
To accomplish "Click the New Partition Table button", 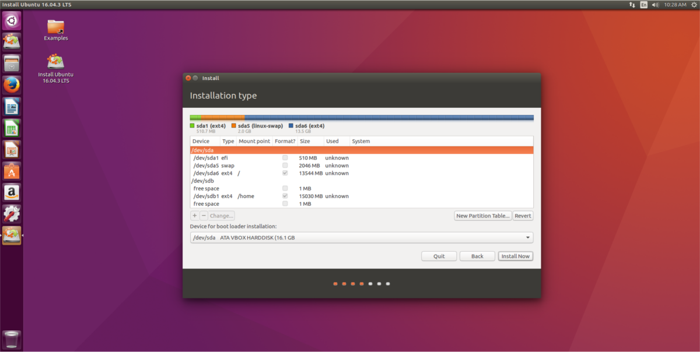I will point(482,215).
